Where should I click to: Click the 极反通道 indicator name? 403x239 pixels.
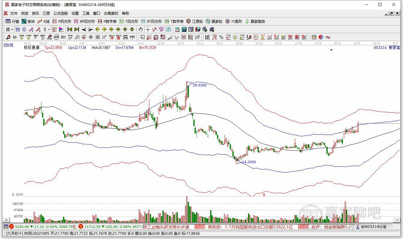click(x=32, y=47)
